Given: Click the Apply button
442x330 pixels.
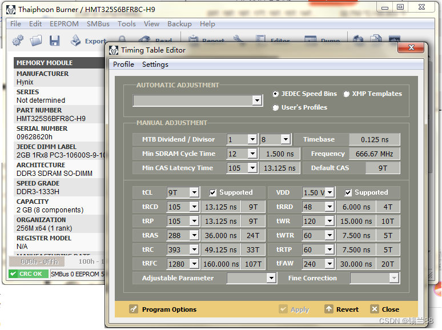Looking at the screenshot, I should 294,309.
